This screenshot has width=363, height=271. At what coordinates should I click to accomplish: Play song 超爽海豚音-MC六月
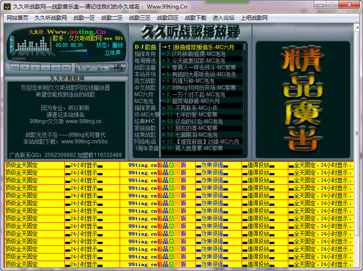coord(196,101)
